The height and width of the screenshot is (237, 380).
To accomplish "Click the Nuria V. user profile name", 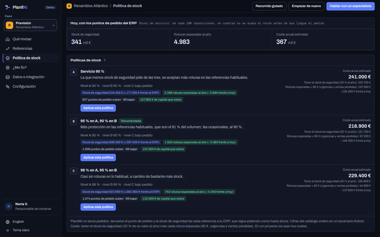I will pyautogui.click(x=21, y=204).
